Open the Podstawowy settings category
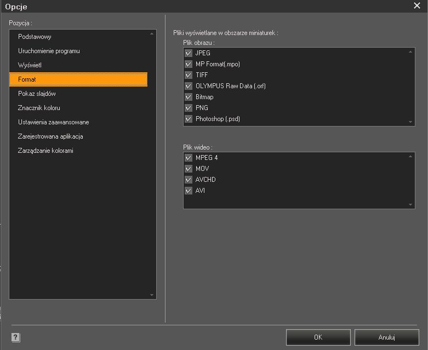 35,37
